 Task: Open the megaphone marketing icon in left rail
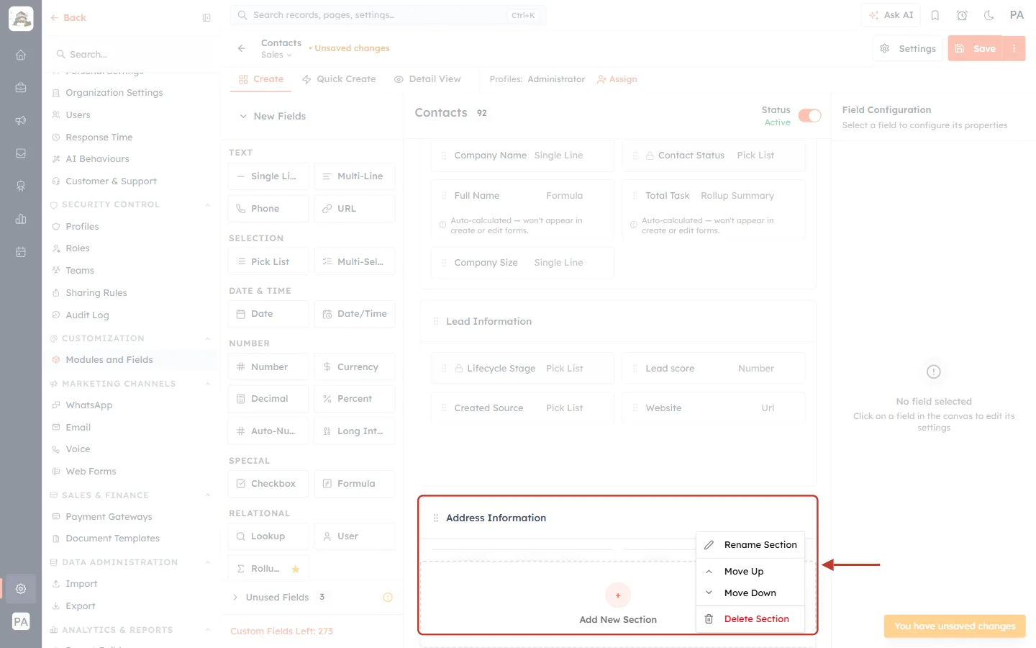click(x=21, y=120)
